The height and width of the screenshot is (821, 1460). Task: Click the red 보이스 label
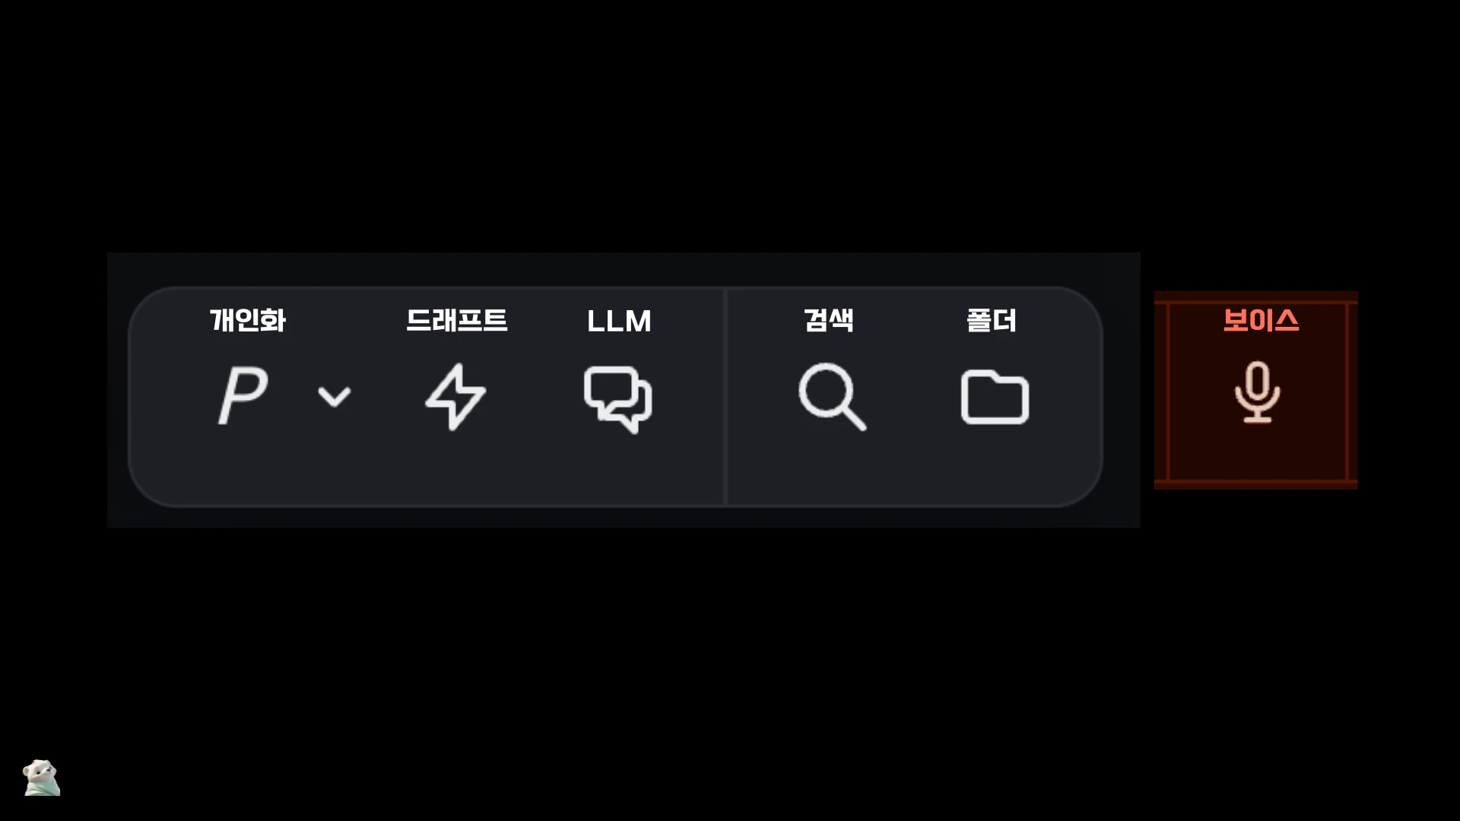pos(1261,320)
